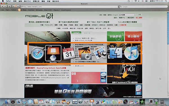This screenshot has height=106, width=169.
Task: Open the Wikipedia bookmark
Action: [39, 10]
